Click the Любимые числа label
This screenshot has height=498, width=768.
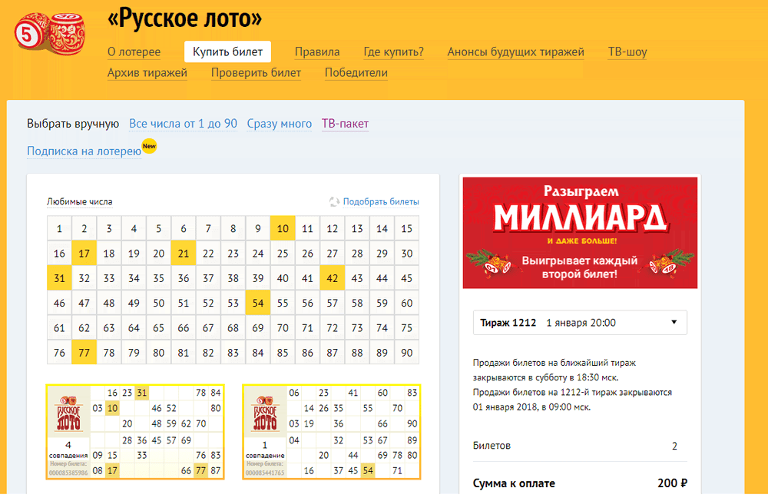tap(79, 201)
